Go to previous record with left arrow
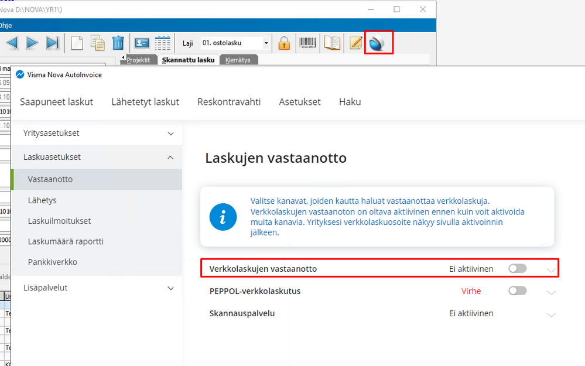This screenshot has height=366, width=585. (x=12, y=43)
